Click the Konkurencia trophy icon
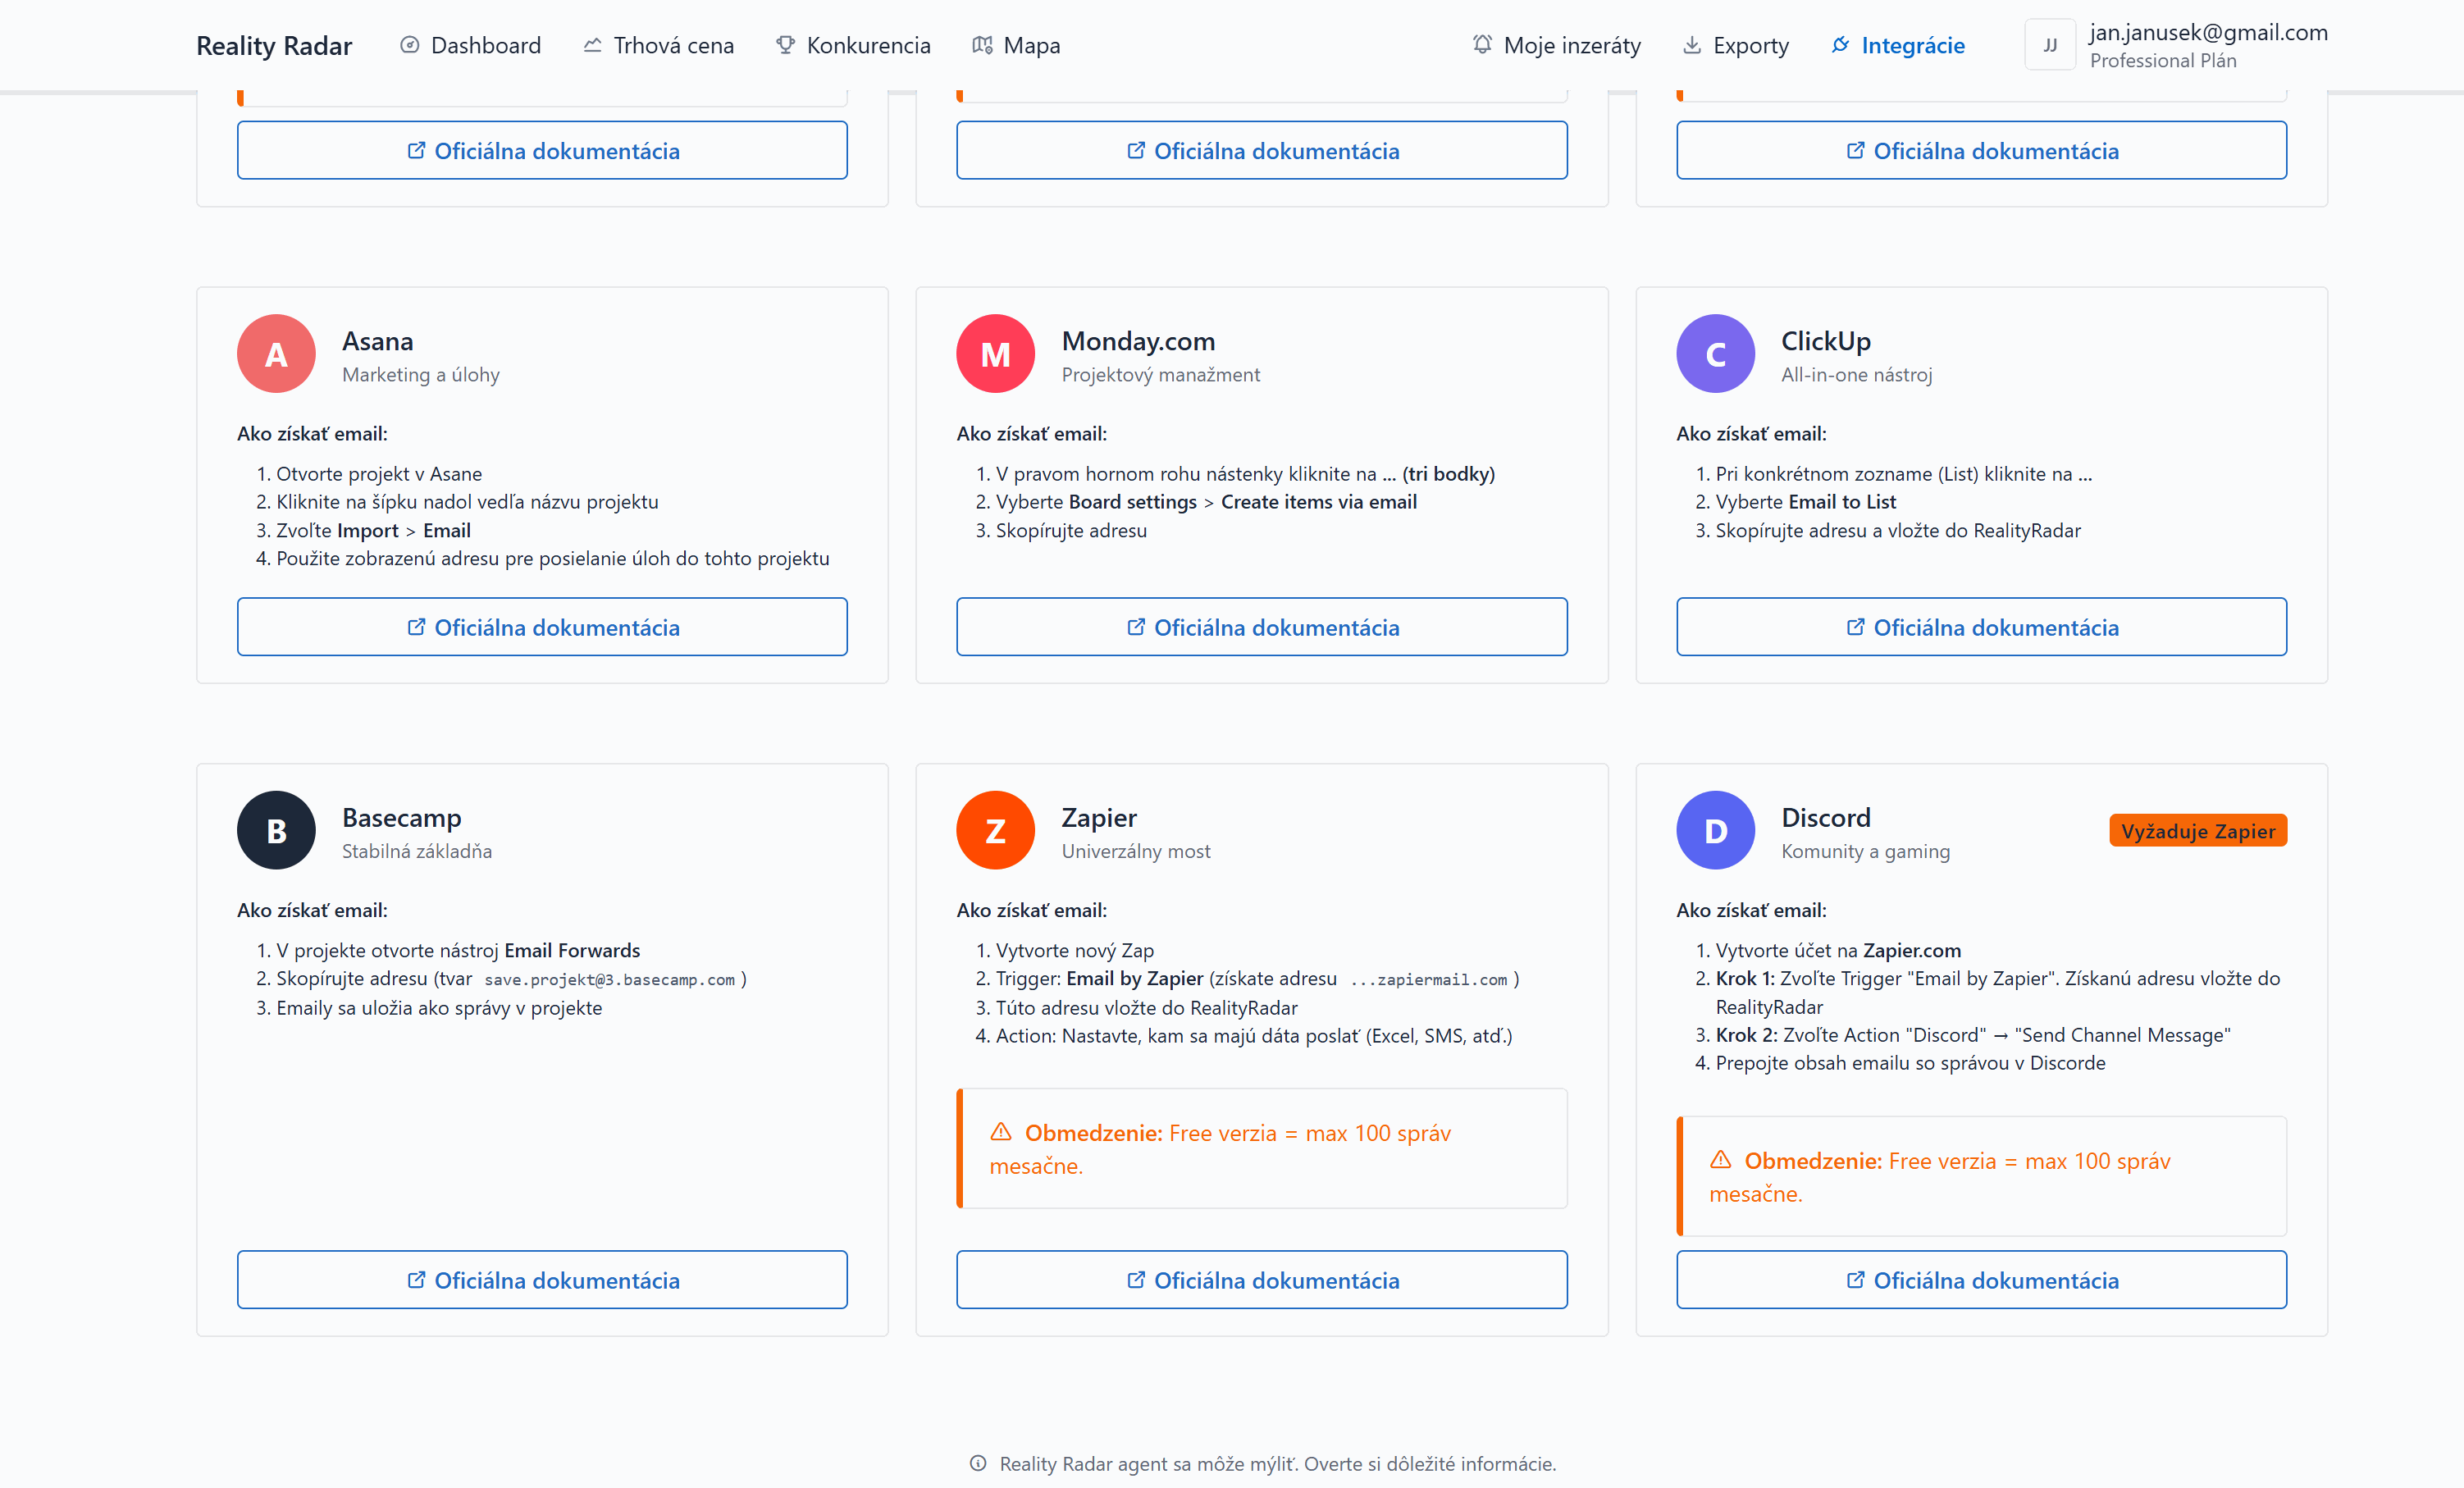The width and height of the screenshot is (2464, 1488). [x=786, y=45]
